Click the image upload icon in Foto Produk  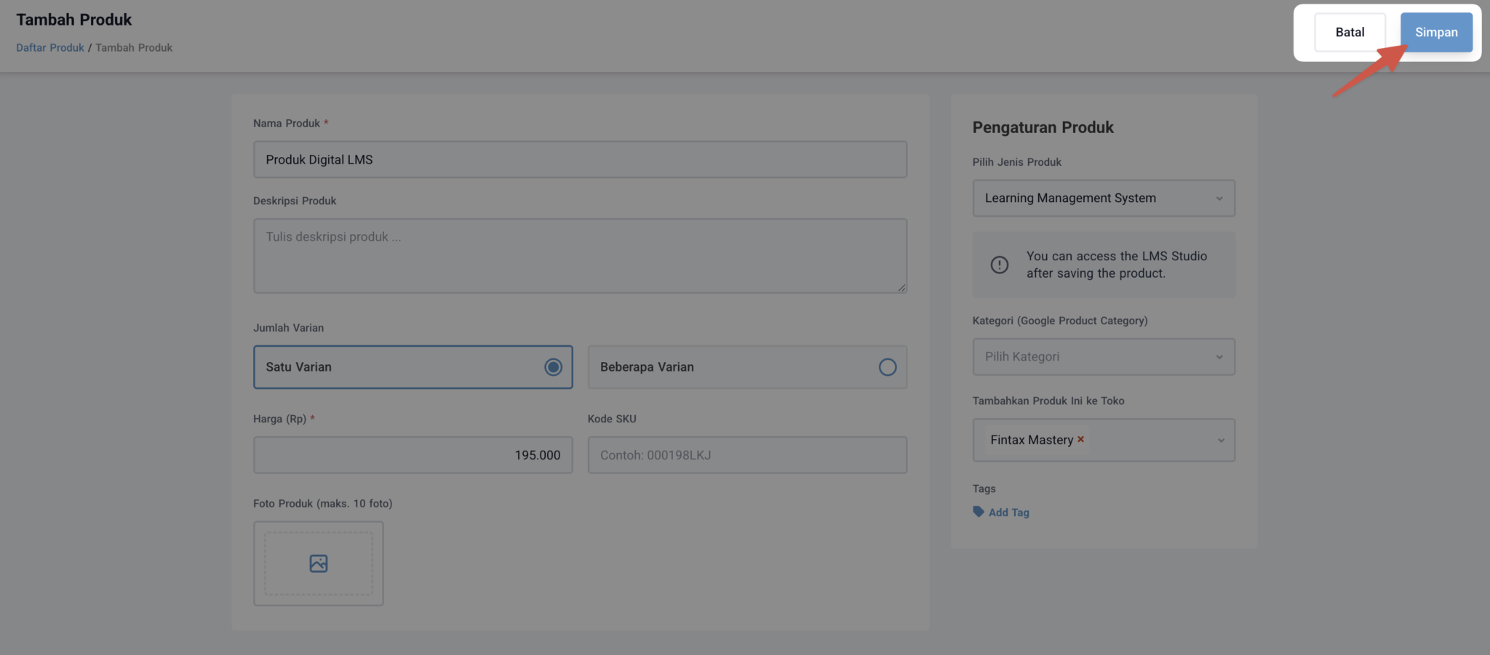tap(318, 563)
